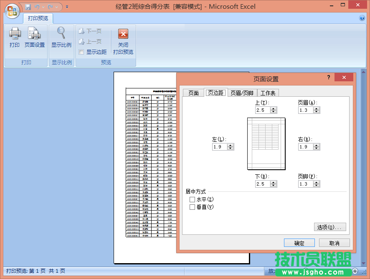370x279 pixels.
Task: Increase top margin (上) spinner value
Action: click(x=274, y=108)
